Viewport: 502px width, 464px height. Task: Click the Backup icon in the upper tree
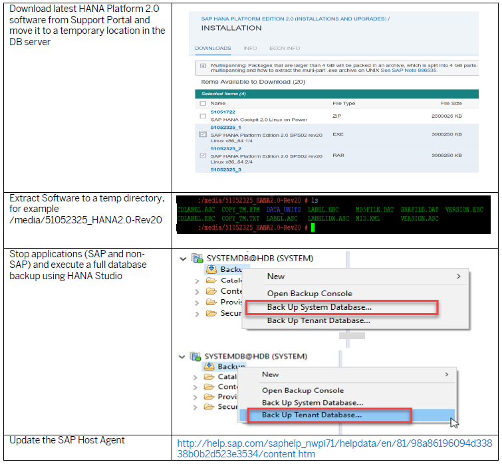tap(210, 269)
